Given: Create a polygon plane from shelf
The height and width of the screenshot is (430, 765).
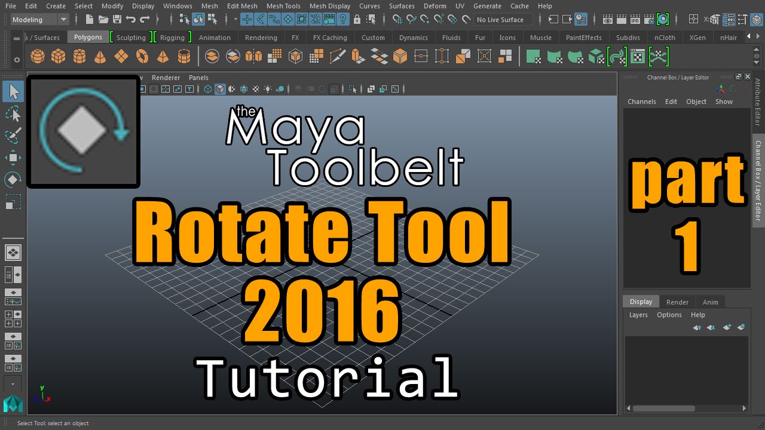Looking at the screenshot, I should [121, 57].
